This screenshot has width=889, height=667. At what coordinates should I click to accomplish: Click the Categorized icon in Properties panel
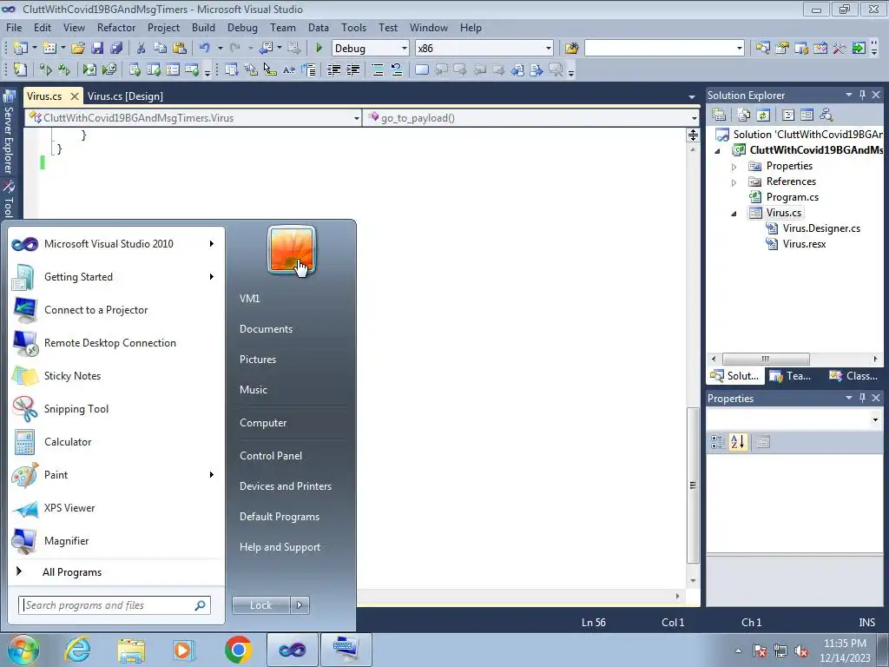(718, 442)
